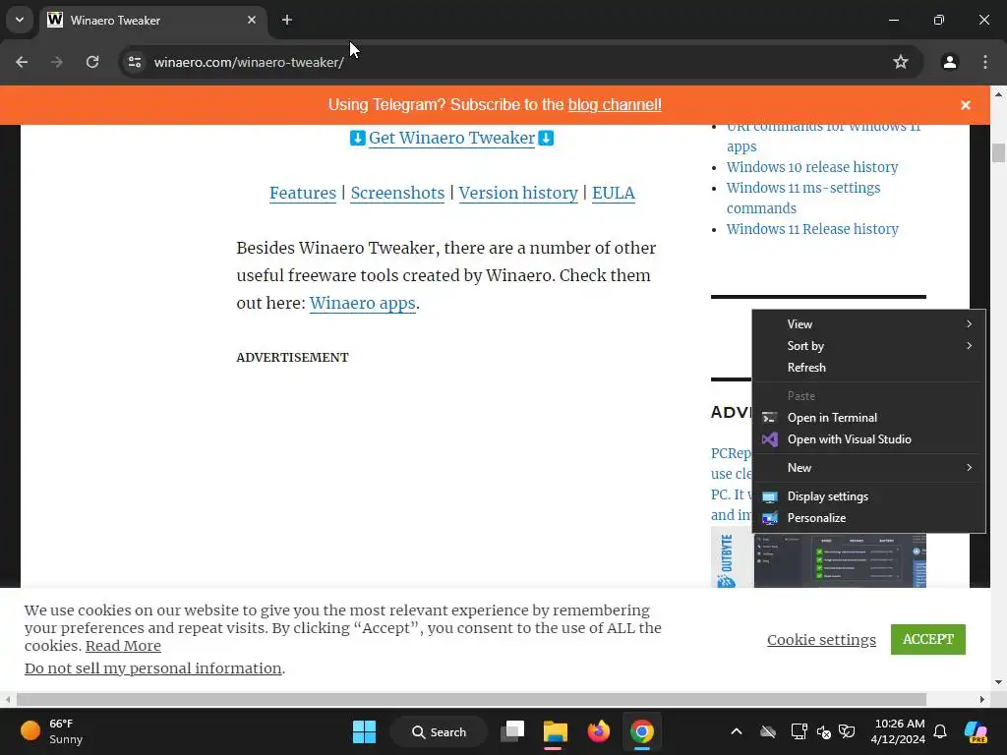Image resolution: width=1007 pixels, height=755 pixels.
Task: Open the weather widget showing 66°F Sunny
Action: tap(53, 731)
